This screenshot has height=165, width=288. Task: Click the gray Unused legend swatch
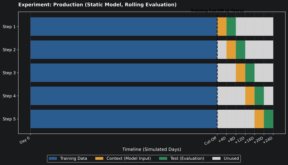click(x=216, y=159)
